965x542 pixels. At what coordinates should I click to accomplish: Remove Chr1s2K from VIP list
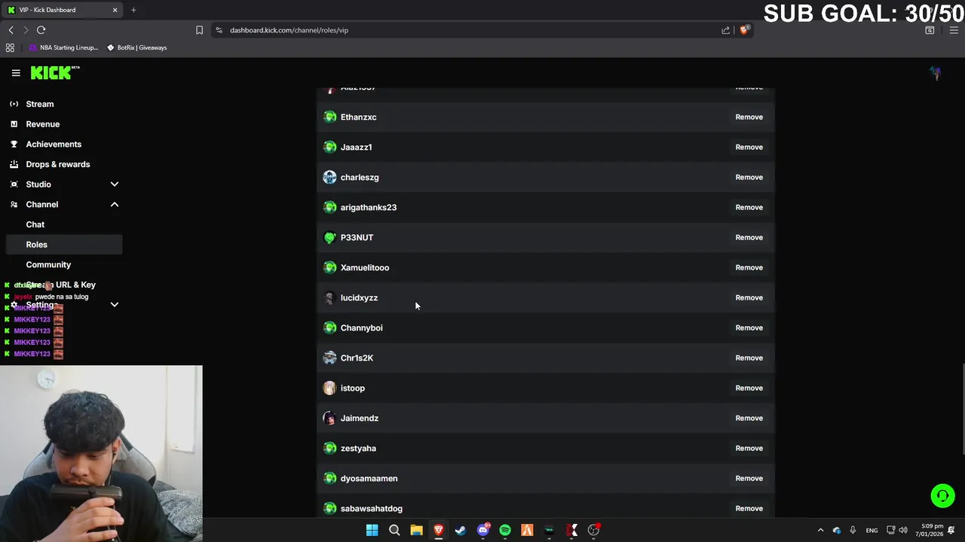pyautogui.click(x=749, y=358)
